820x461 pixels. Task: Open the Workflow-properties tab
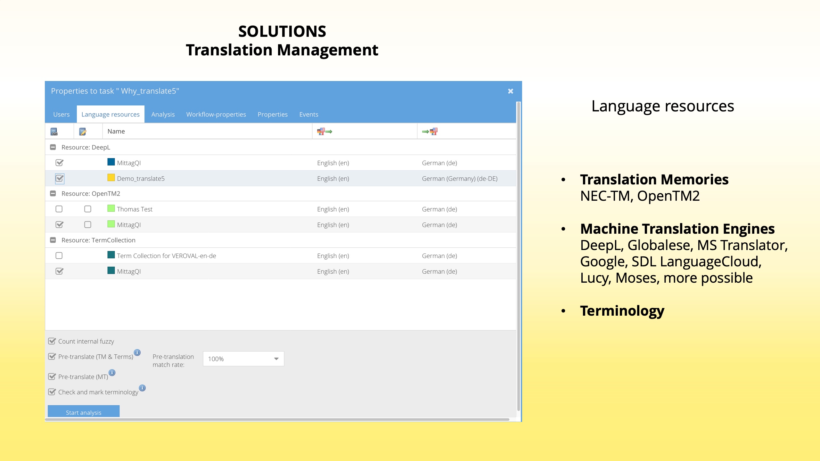pyautogui.click(x=216, y=114)
